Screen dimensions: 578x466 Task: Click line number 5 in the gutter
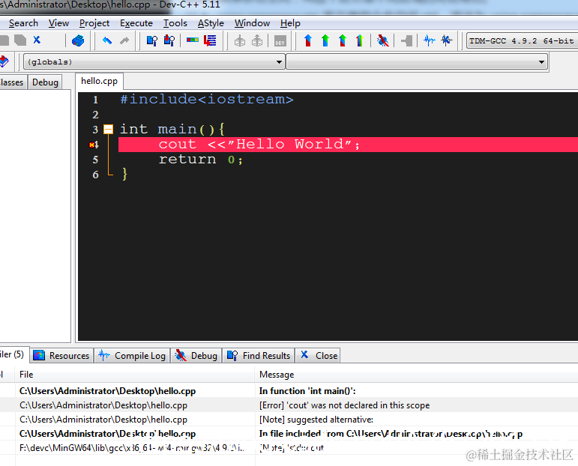pos(95,160)
